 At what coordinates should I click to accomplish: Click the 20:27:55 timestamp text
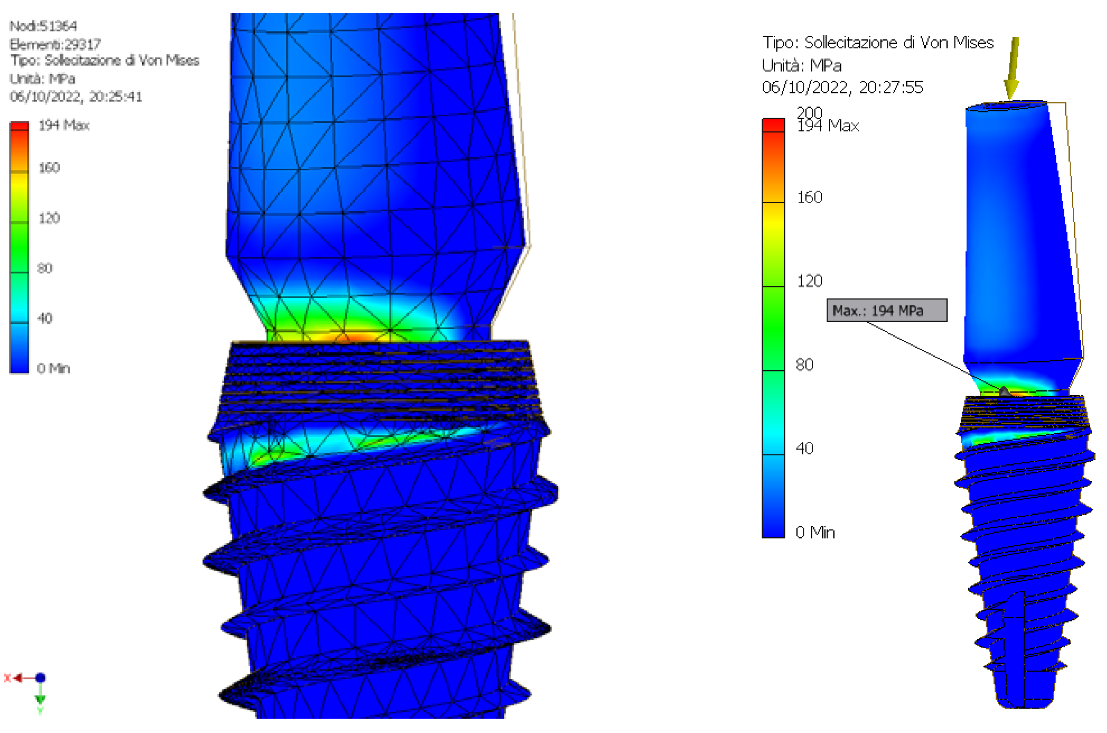pyautogui.click(x=891, y=87)
